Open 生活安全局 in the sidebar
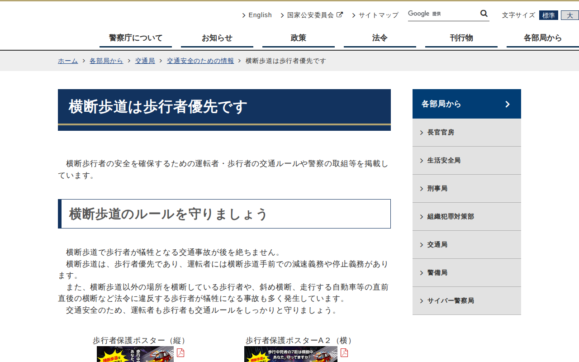The image size is (579, 362). [x=467, y=161]
